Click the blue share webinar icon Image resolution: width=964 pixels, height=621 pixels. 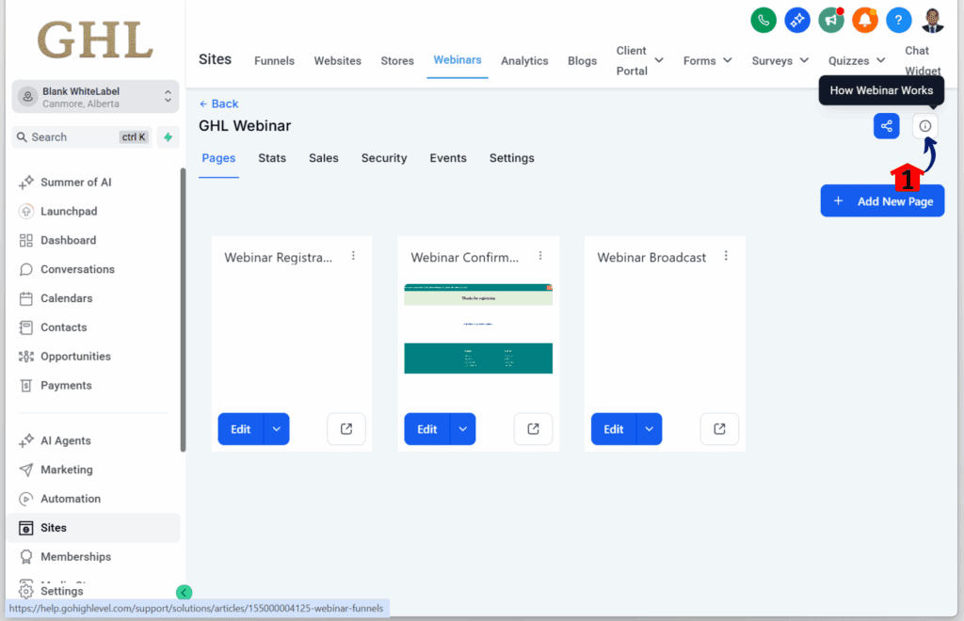(886, 126)
